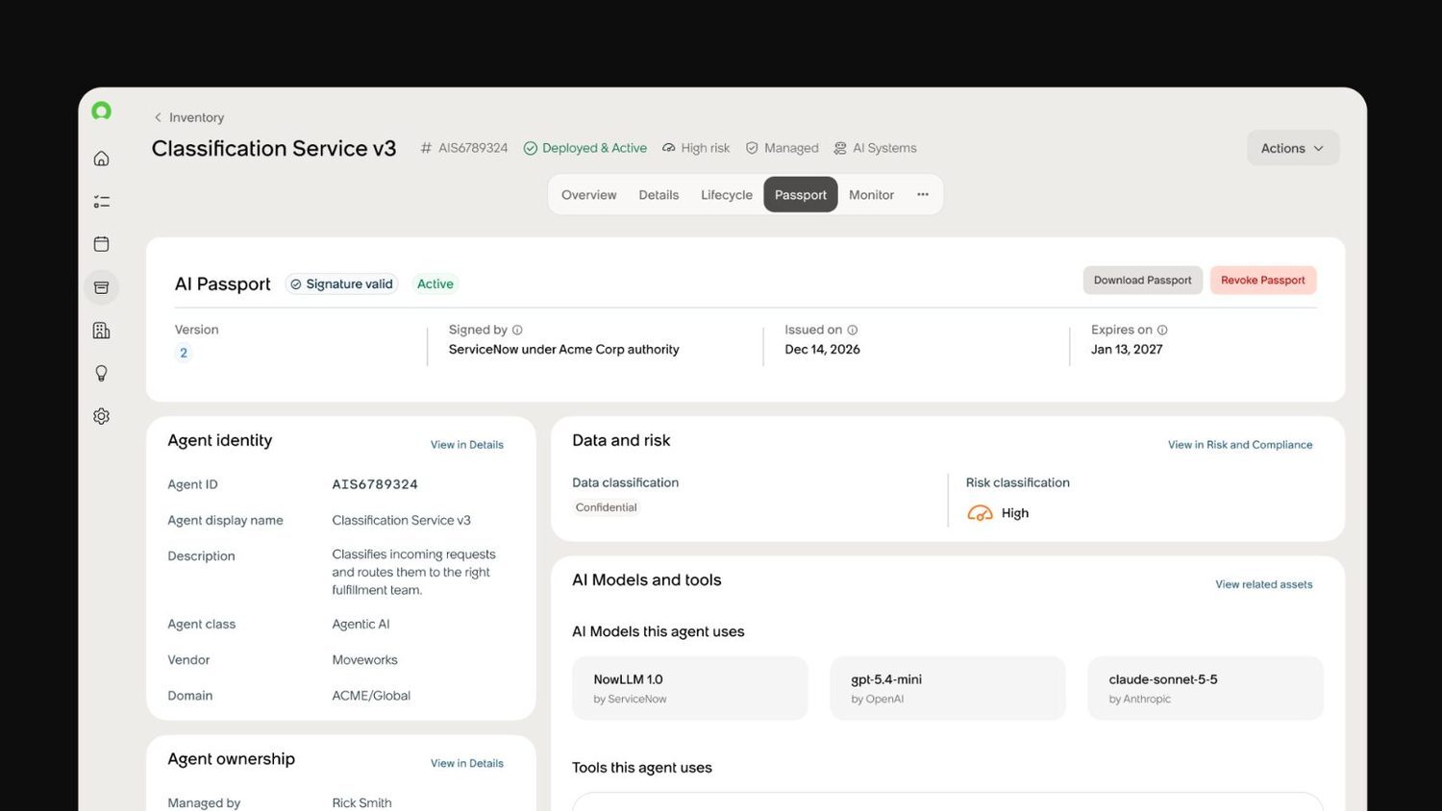Click the Vendor value Moveworks

(364, 660)
